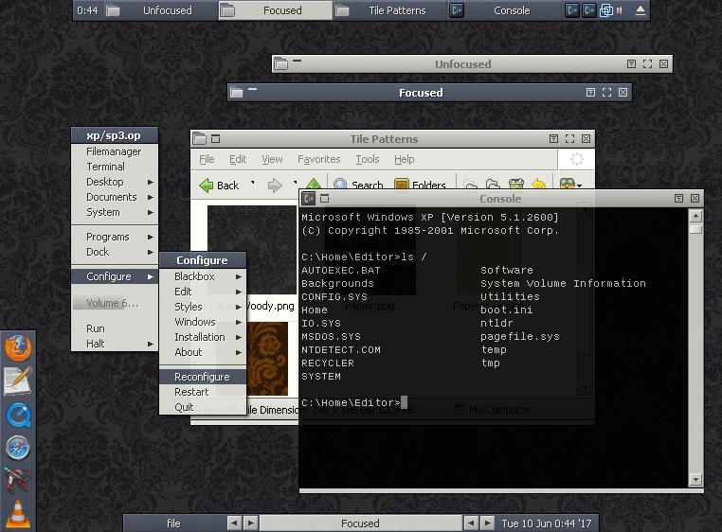Click the Up folder green arrow

click(314, 183)
